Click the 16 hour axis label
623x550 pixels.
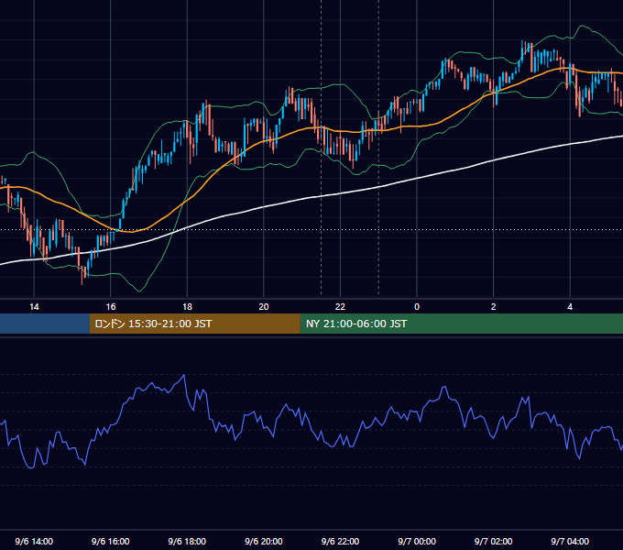[x=111, y=307]
